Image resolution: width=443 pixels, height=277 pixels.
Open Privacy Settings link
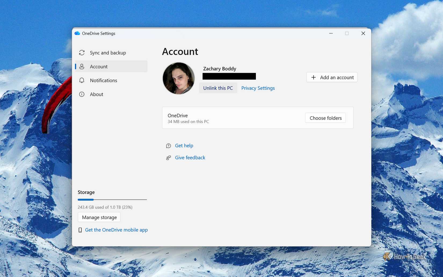pos(258,88)
